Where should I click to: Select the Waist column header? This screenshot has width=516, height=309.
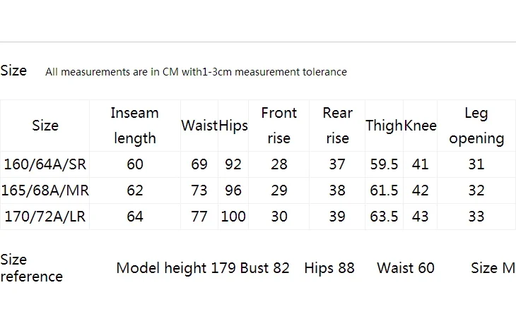pos(199,126)
